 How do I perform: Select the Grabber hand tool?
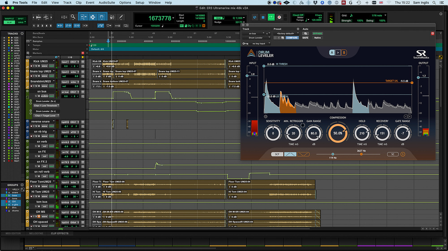click(x=102, y=17)
